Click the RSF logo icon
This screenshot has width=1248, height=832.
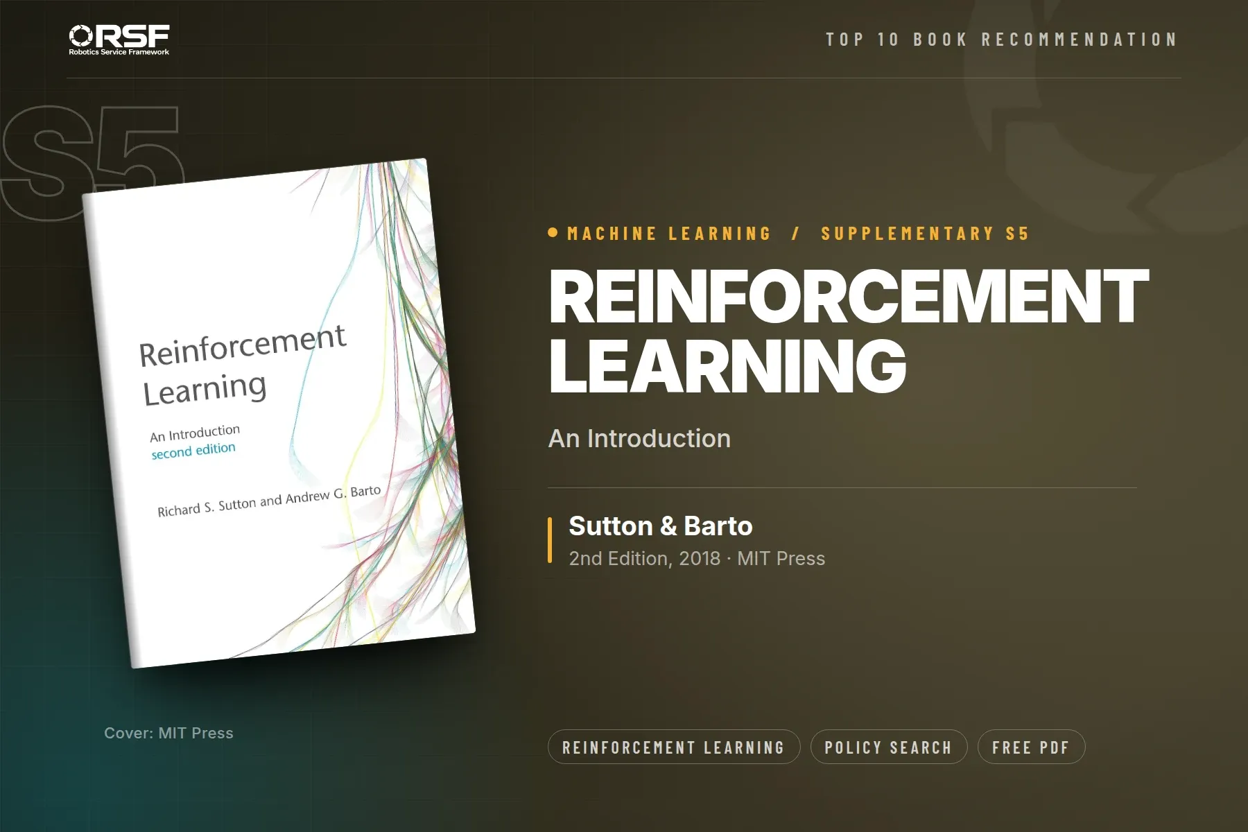(81, 35)
